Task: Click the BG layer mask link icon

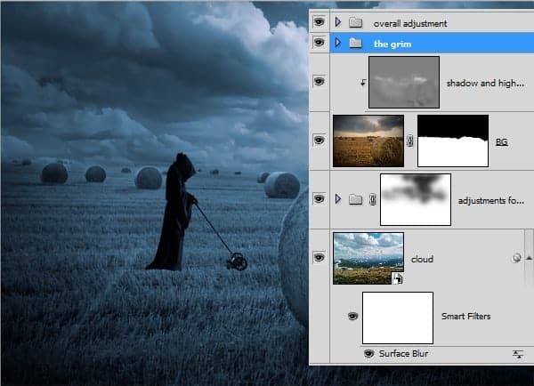Action: click(x=410, y=141)
